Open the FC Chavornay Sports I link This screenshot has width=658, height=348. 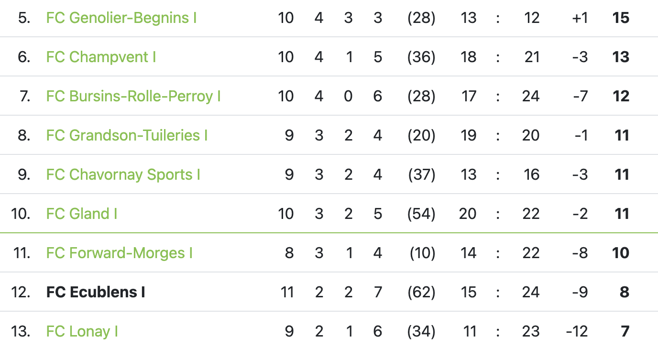(123, 174)
